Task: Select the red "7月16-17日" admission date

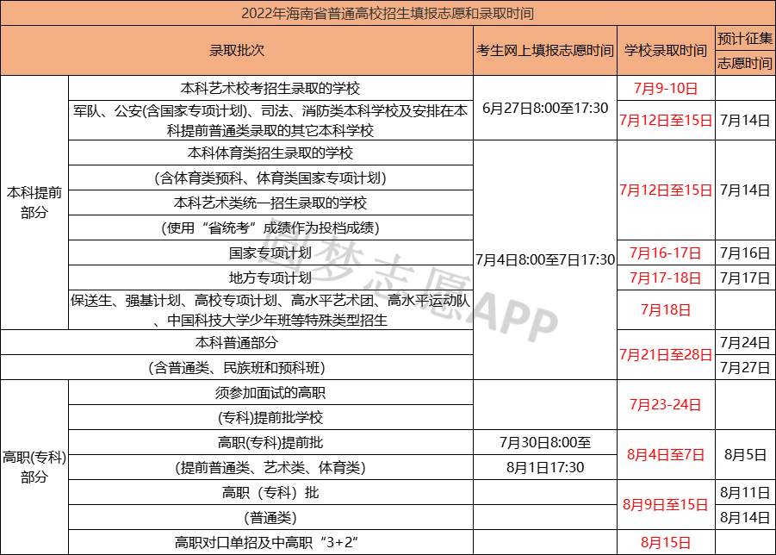Action: coord(666,253)
